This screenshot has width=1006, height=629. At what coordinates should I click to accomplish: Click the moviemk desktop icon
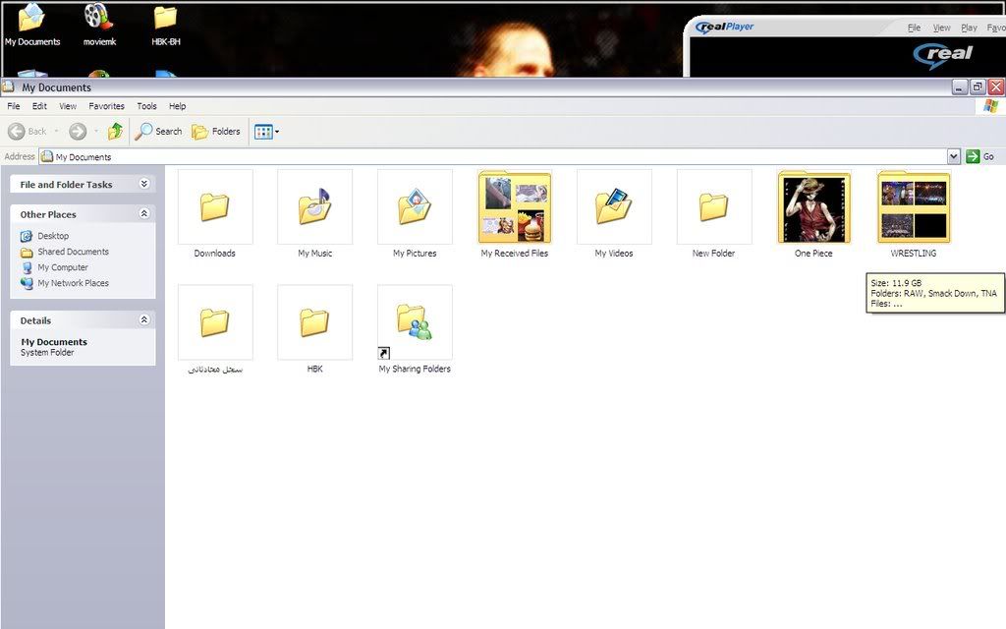click(99, 26)
